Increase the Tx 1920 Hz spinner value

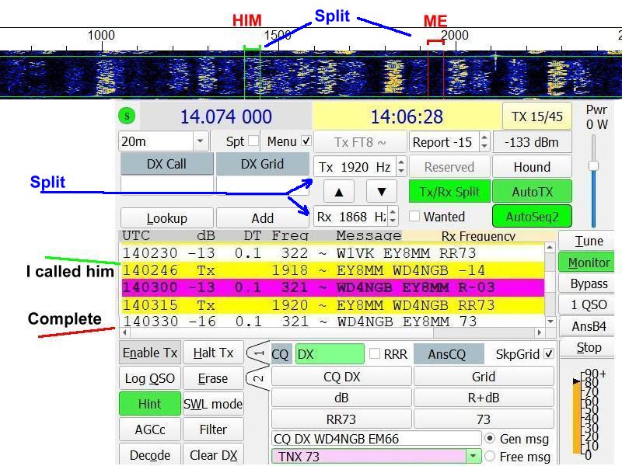point(401,162)
